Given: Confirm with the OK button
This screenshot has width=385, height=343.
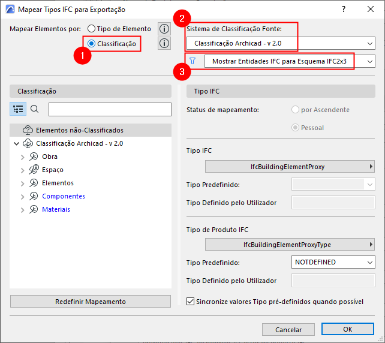Looking at the screenshot, I should [348, 329].
